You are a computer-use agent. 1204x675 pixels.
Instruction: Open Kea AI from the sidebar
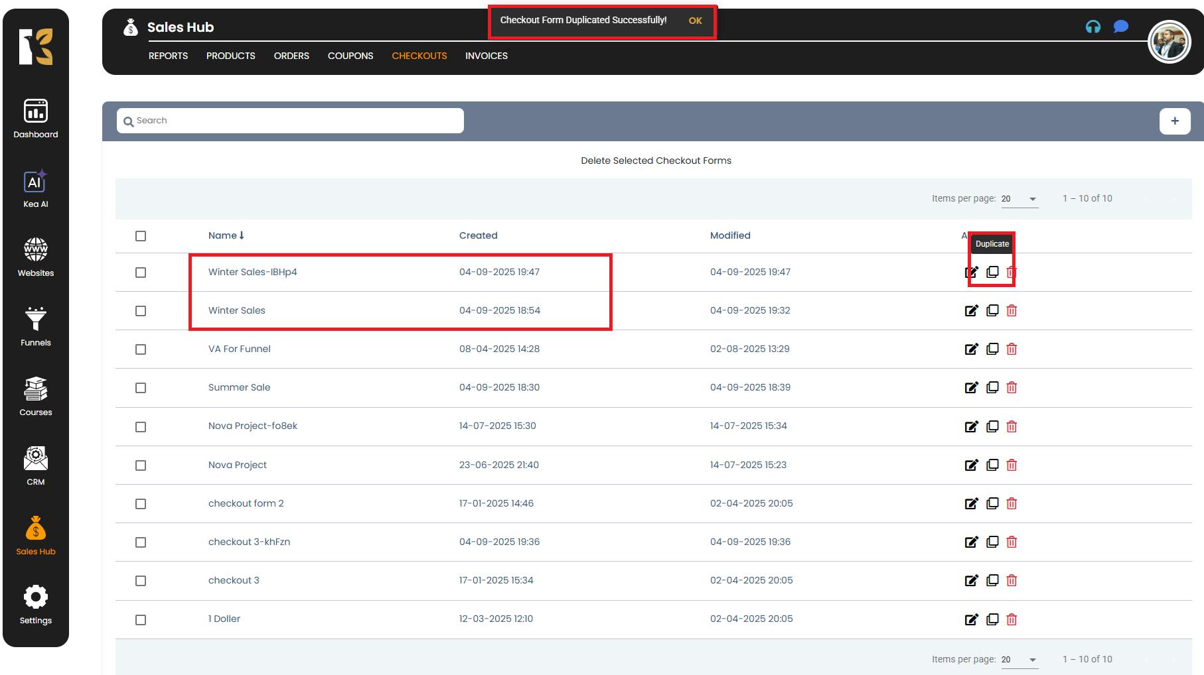[x=35, y=189]
